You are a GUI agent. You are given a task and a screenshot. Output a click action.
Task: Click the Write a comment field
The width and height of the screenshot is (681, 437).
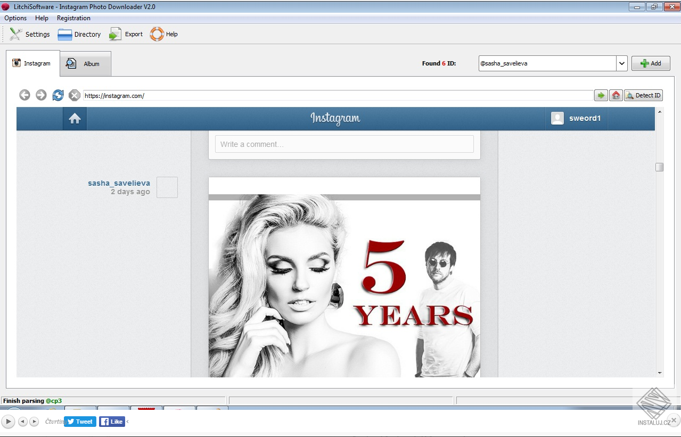point(344,144)
